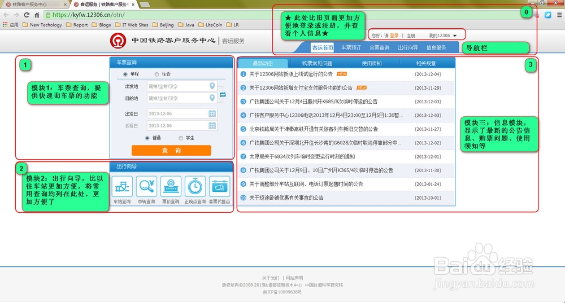The height and width of the screenshot is (303, 565).
Task: Click the browser home icon
Action: [x=37, y=15]
